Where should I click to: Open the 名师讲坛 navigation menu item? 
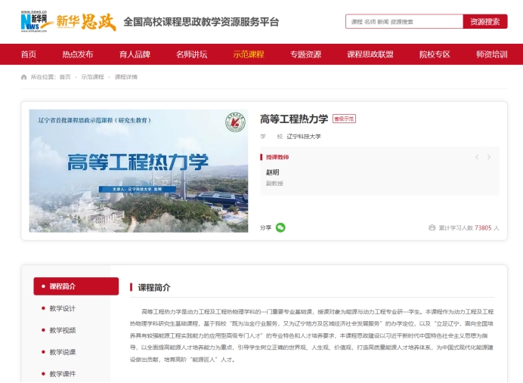pyautogui.click(x=191, y=54)
